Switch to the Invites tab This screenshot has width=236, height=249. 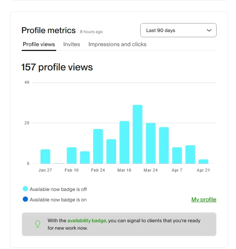pyautogui.click(x=72, y=44)
